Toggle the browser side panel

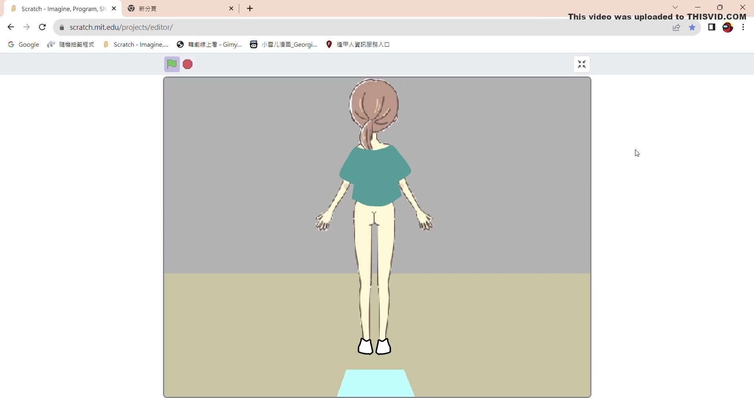click(712, 27)
